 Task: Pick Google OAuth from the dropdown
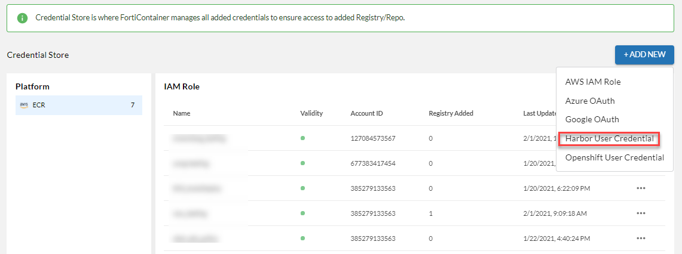[592, 119]
